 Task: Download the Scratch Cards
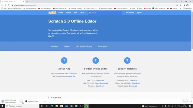133,86
